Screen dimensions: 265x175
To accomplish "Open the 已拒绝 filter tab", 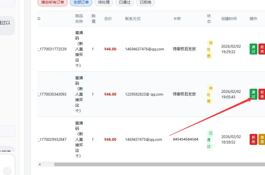I will coord(145,3).
